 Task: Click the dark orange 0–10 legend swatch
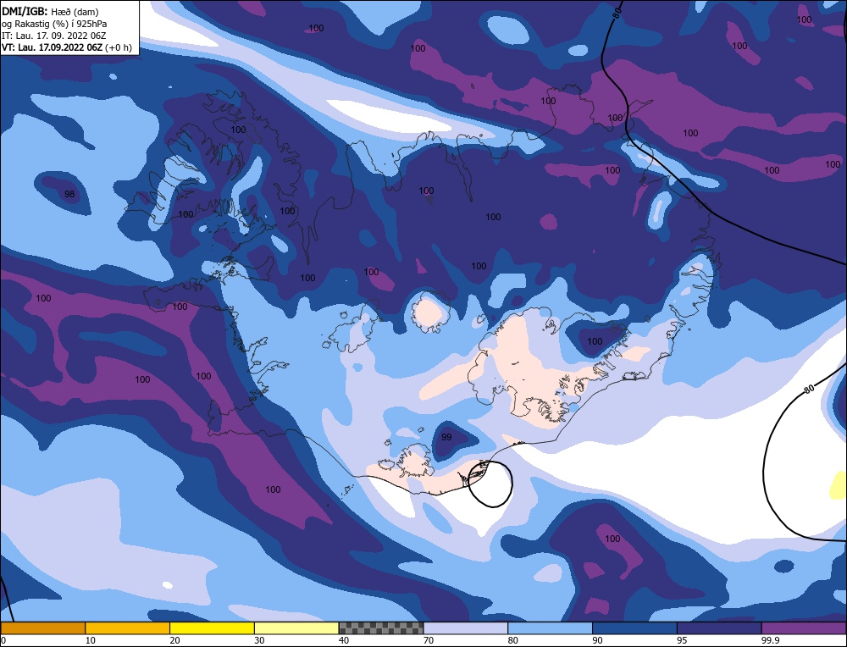click(42, 628)
